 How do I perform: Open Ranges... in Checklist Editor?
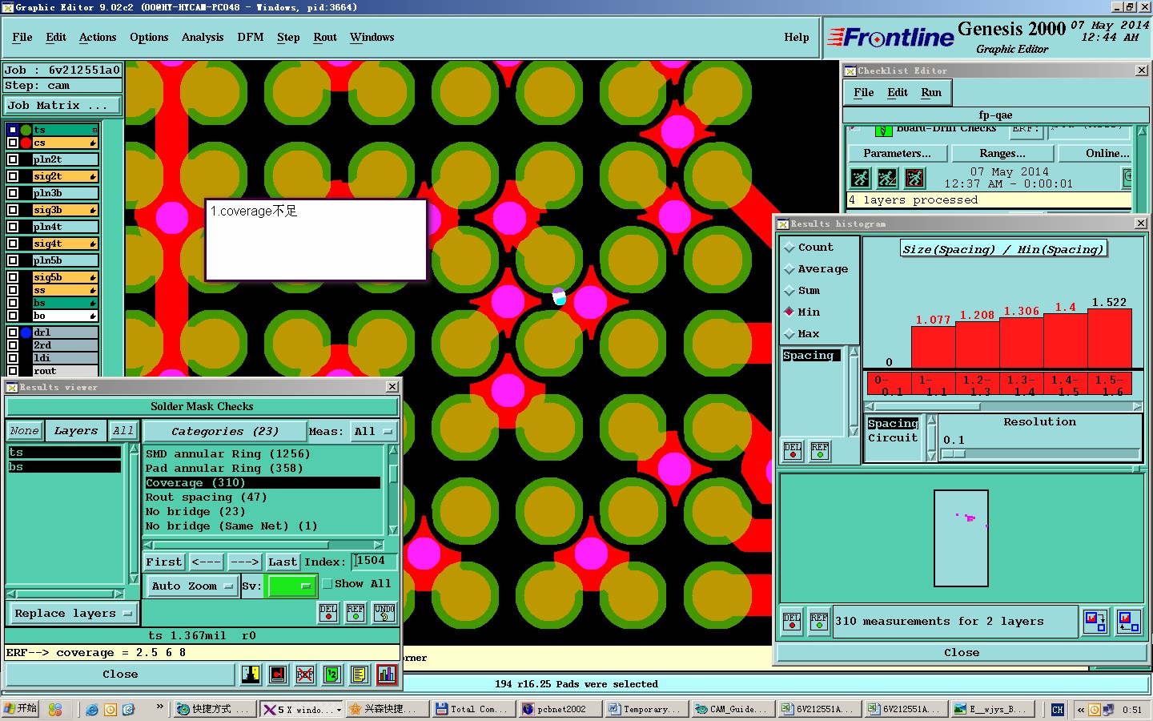[x=1002, y=153]
